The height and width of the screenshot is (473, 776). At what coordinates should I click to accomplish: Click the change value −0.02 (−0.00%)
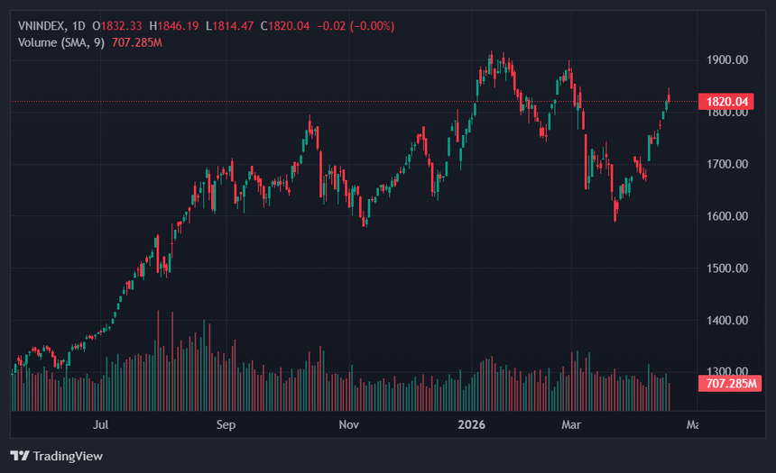pyautogui.click(x=356, y=26)
